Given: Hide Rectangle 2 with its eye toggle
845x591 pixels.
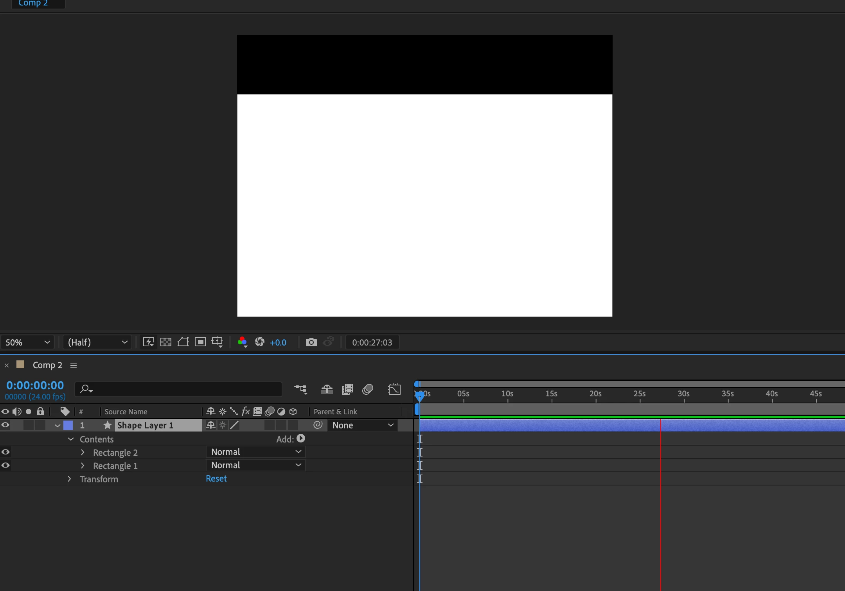Looking at the screenshot, I should (x=5, y=452).
